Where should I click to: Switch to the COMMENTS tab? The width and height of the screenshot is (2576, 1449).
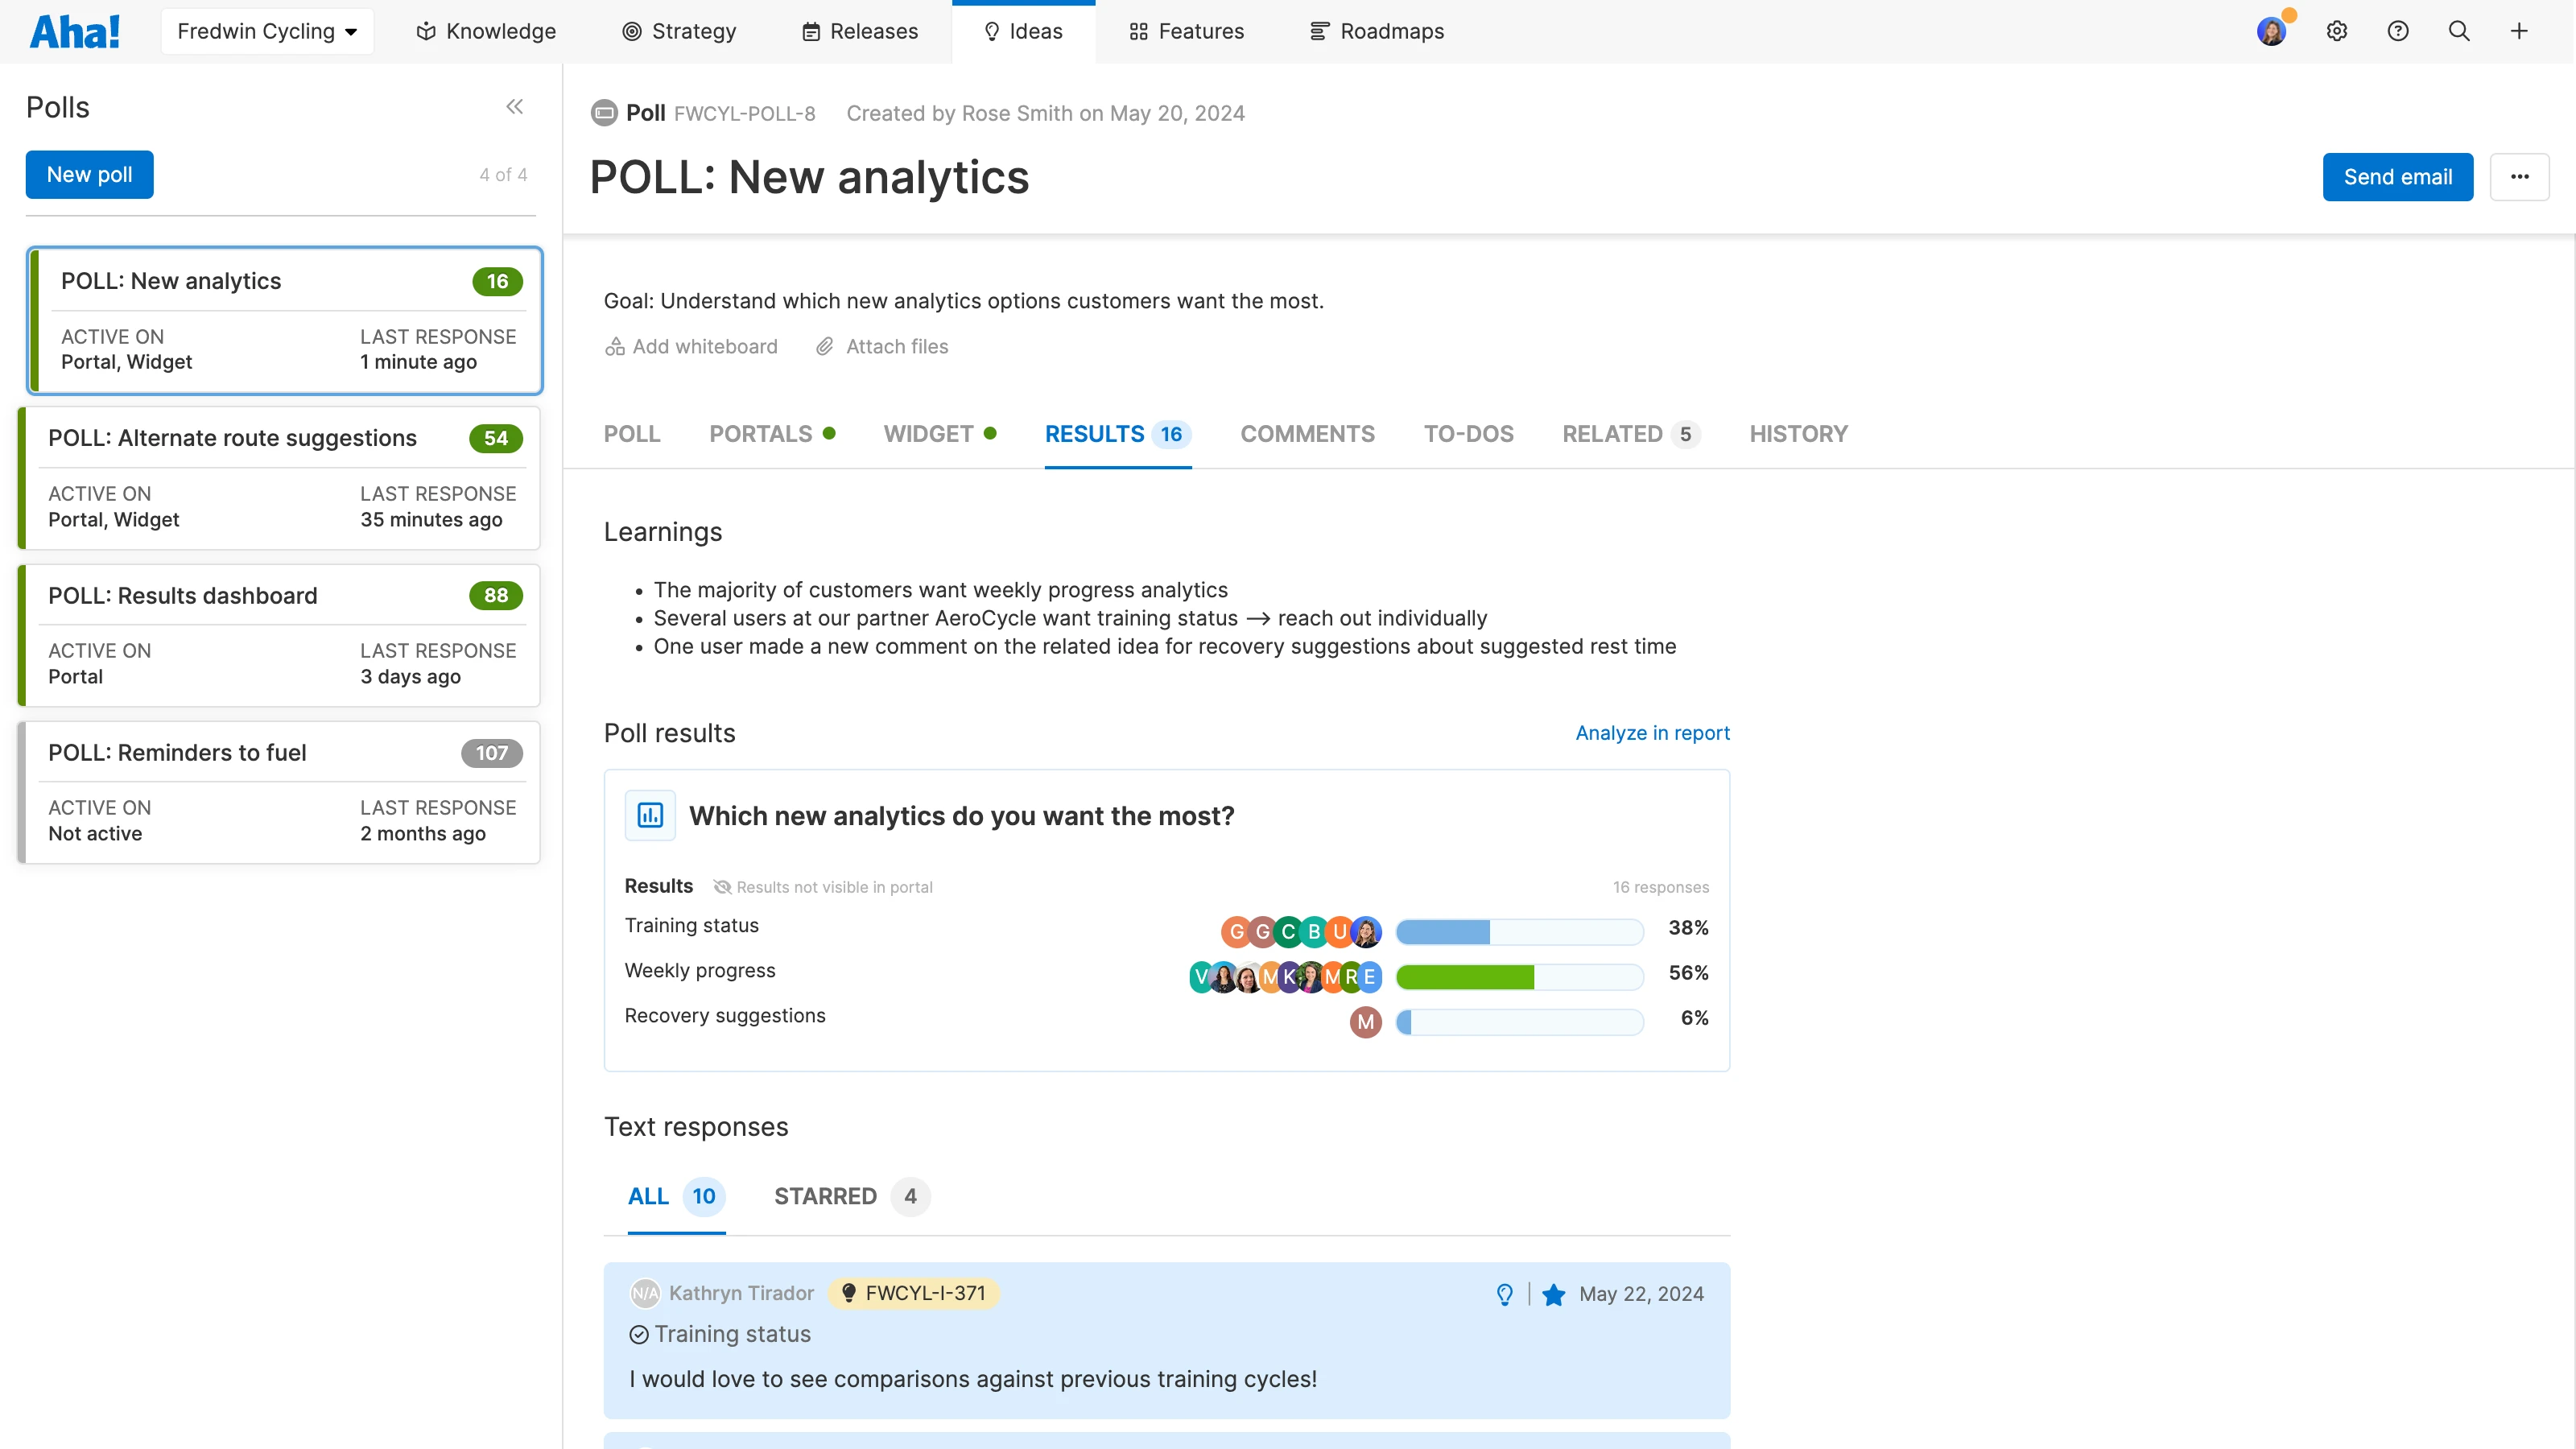click(1307, 434)
